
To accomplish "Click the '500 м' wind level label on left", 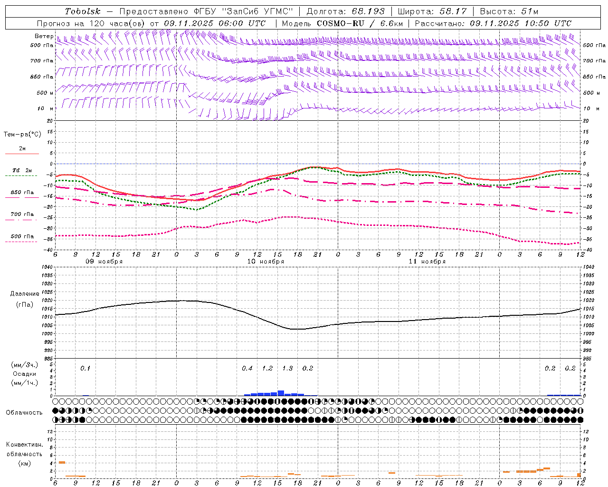I will click(x=45, y=93).
